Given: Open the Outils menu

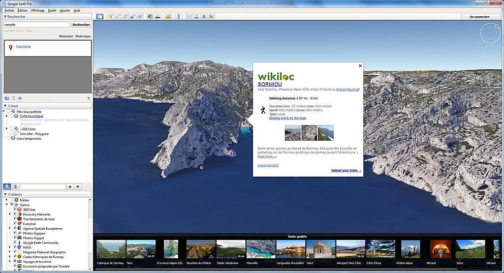Looking at the screenshot, I should 52,10.
